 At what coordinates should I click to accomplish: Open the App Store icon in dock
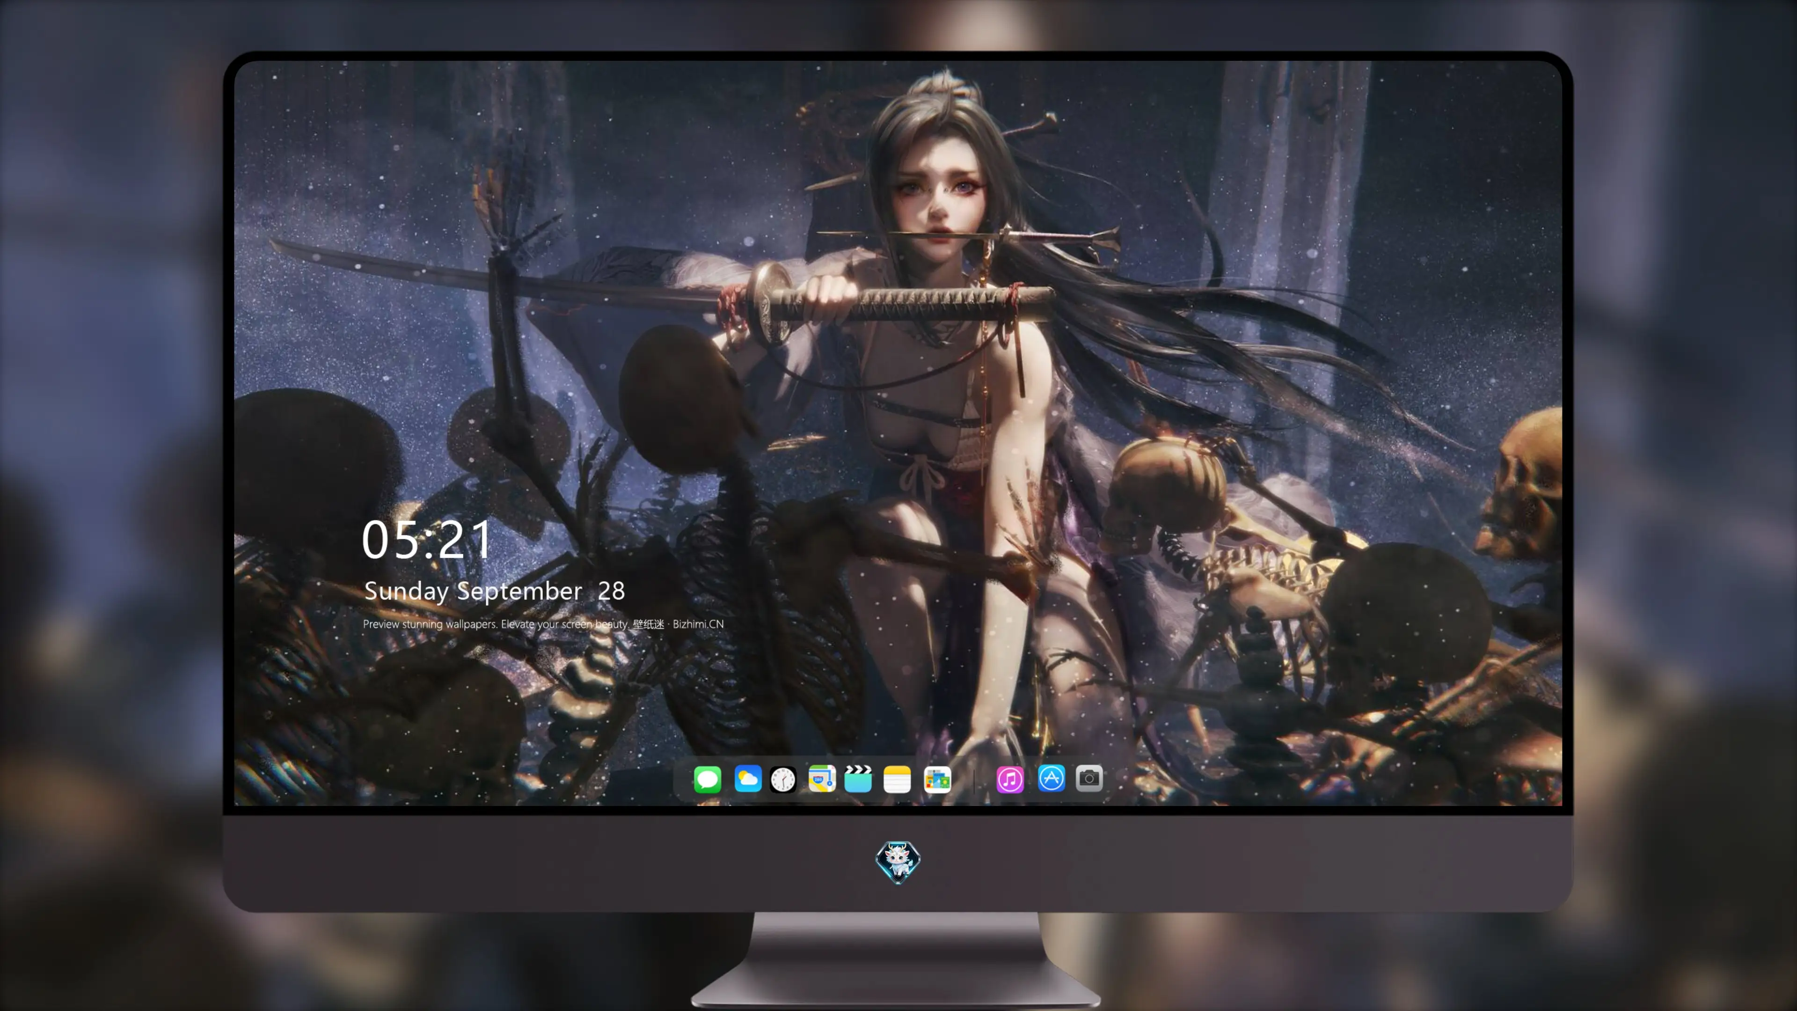coord(1051,778)
